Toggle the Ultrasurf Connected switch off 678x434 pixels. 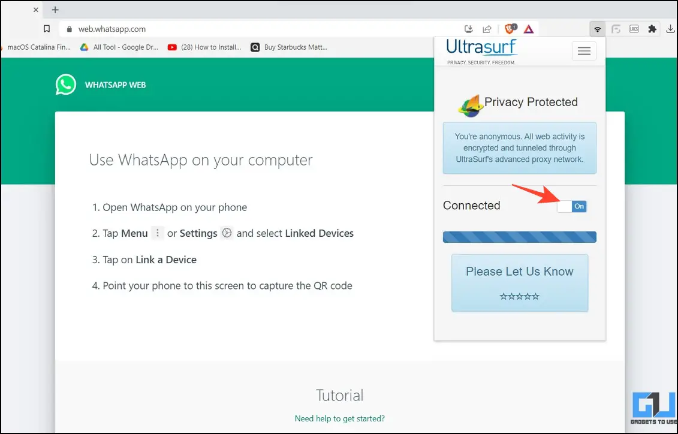(x=572, y=206)
